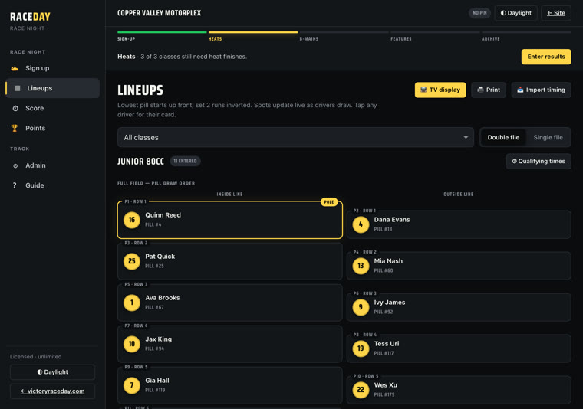583x409 pixels.
Task: Click the Enter results button
Action: (x=546, y=57)
